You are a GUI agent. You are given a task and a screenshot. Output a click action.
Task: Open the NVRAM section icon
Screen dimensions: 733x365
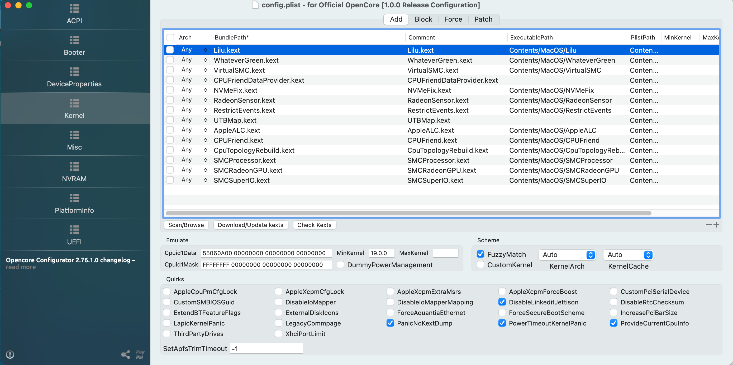tap(74, 166)
